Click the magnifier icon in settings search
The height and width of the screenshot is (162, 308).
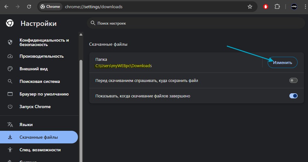93,23
